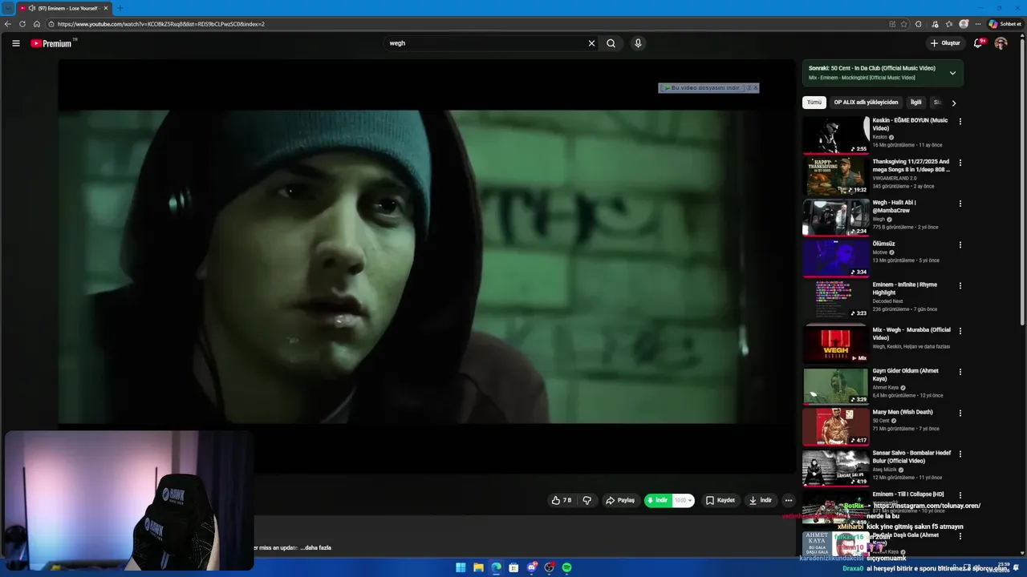Click Bu video dosyasını indir overlay
This screenshot has height=577, width=1027.
tap(701, 88)
